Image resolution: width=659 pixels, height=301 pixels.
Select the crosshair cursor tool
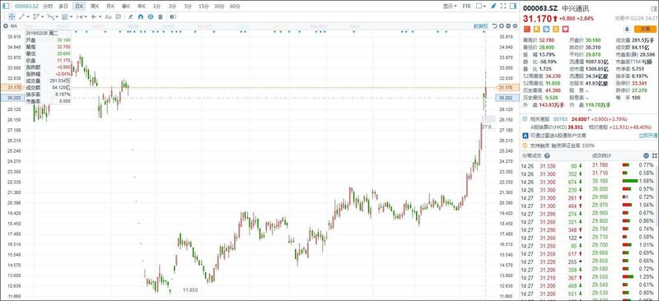point(12,16)
